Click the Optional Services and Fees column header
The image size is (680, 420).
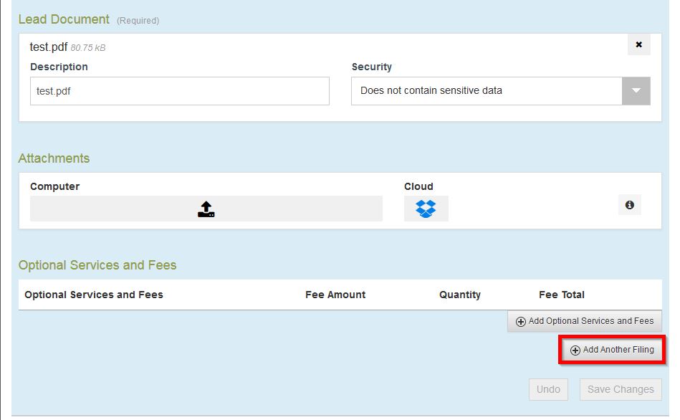tap(94, 295)
